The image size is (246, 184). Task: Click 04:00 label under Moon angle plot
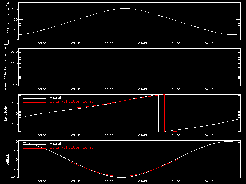pos(176,90)
